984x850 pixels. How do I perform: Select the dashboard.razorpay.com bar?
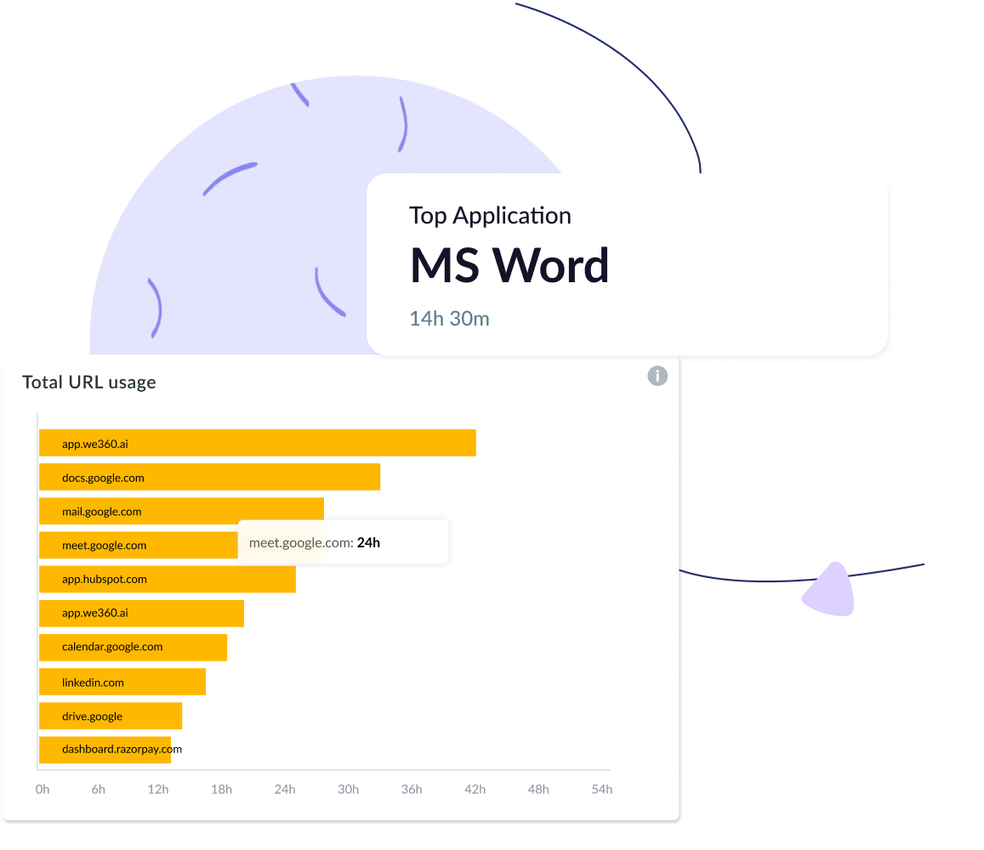click(x=105, y=750)
